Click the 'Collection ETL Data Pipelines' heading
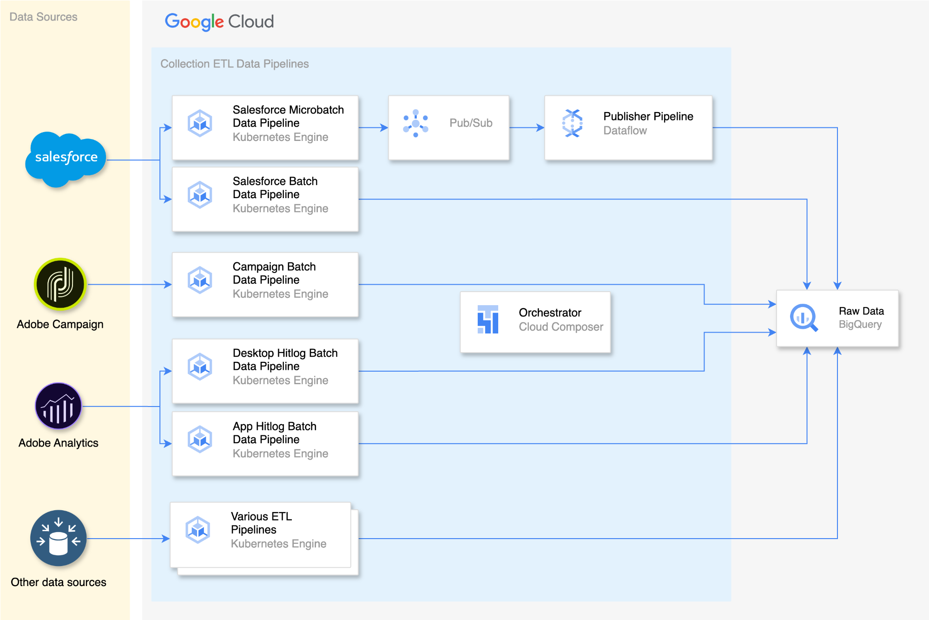 235,64
